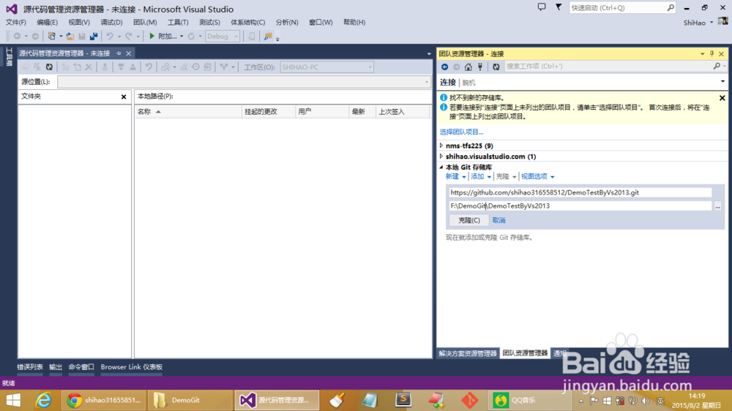This screenshot has height=411, width=732.
Task: Click the 选择团队项目... link
Action: (x=461, y=132)
